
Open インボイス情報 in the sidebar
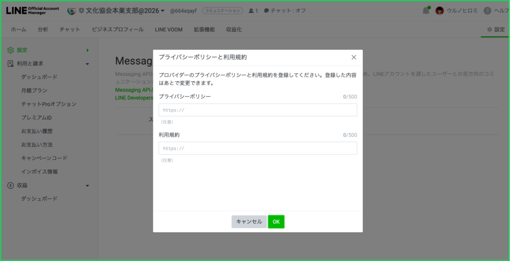[x=40, y=171]
